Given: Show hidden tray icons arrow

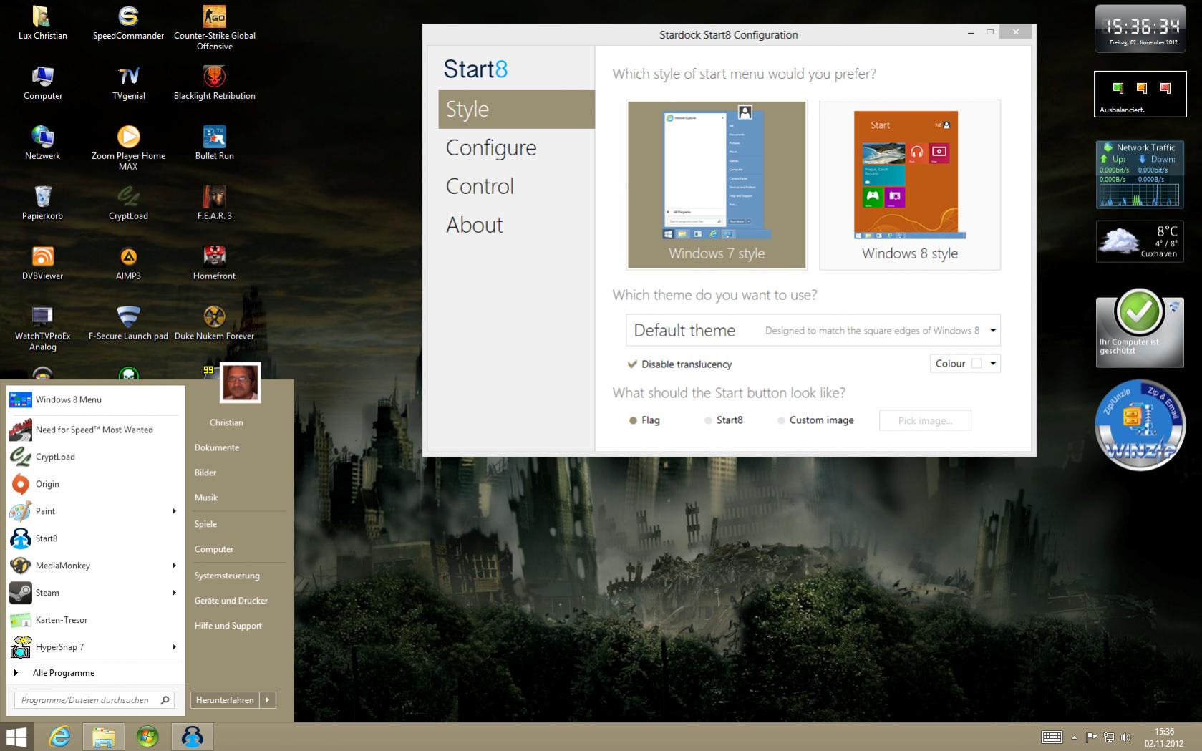Looking at the screenshot, I should tap(1074, 737).
